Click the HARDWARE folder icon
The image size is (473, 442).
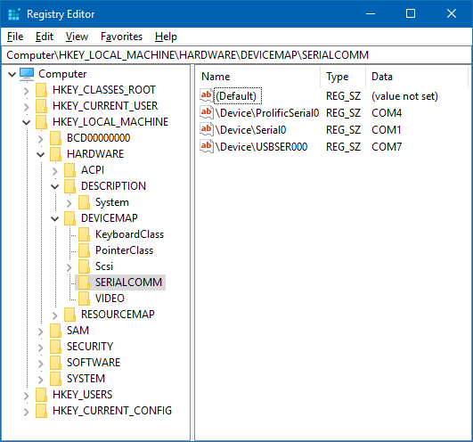click(x=55, y=154)
